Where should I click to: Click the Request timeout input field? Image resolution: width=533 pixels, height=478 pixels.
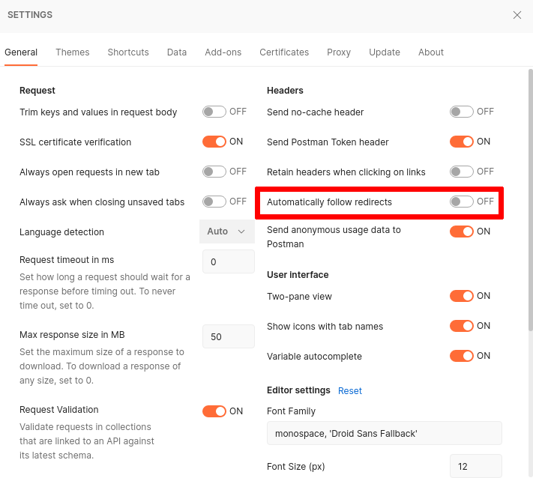[x=228, y=261]
